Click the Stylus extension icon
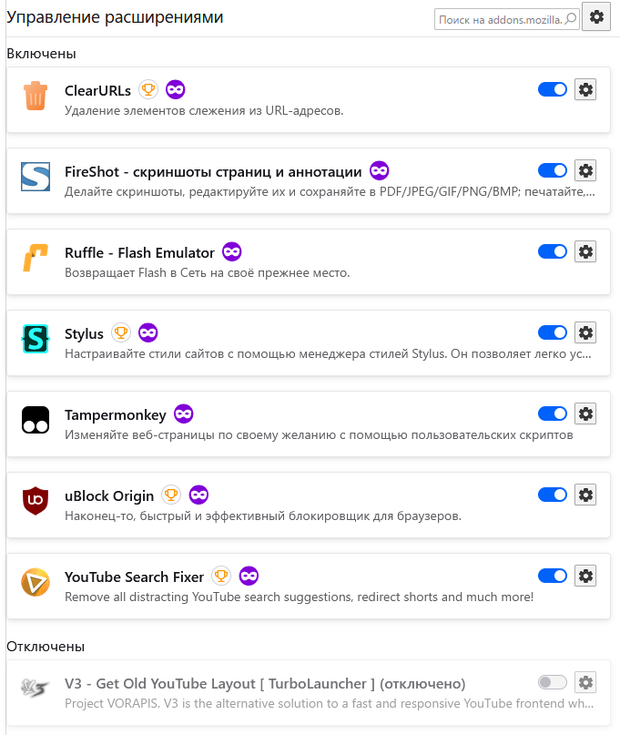The image size is (620, 735). pyautogui.click(x=36, y=339)
